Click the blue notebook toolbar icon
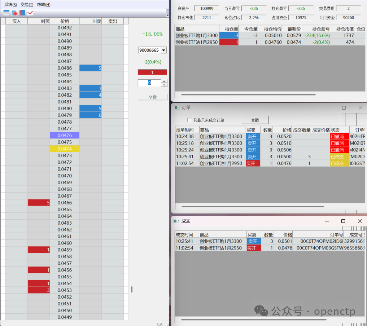367x326 pixels. click(22, 13)
